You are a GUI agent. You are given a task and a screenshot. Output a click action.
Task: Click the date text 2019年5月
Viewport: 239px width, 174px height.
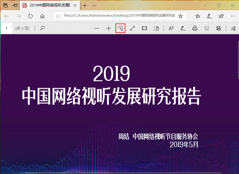tap(184, 144)
